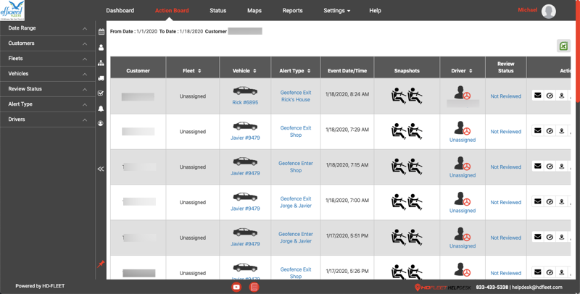Screen dimensions: 580x294
Task: Click the Michael username
Action: [x=528, y=10]
